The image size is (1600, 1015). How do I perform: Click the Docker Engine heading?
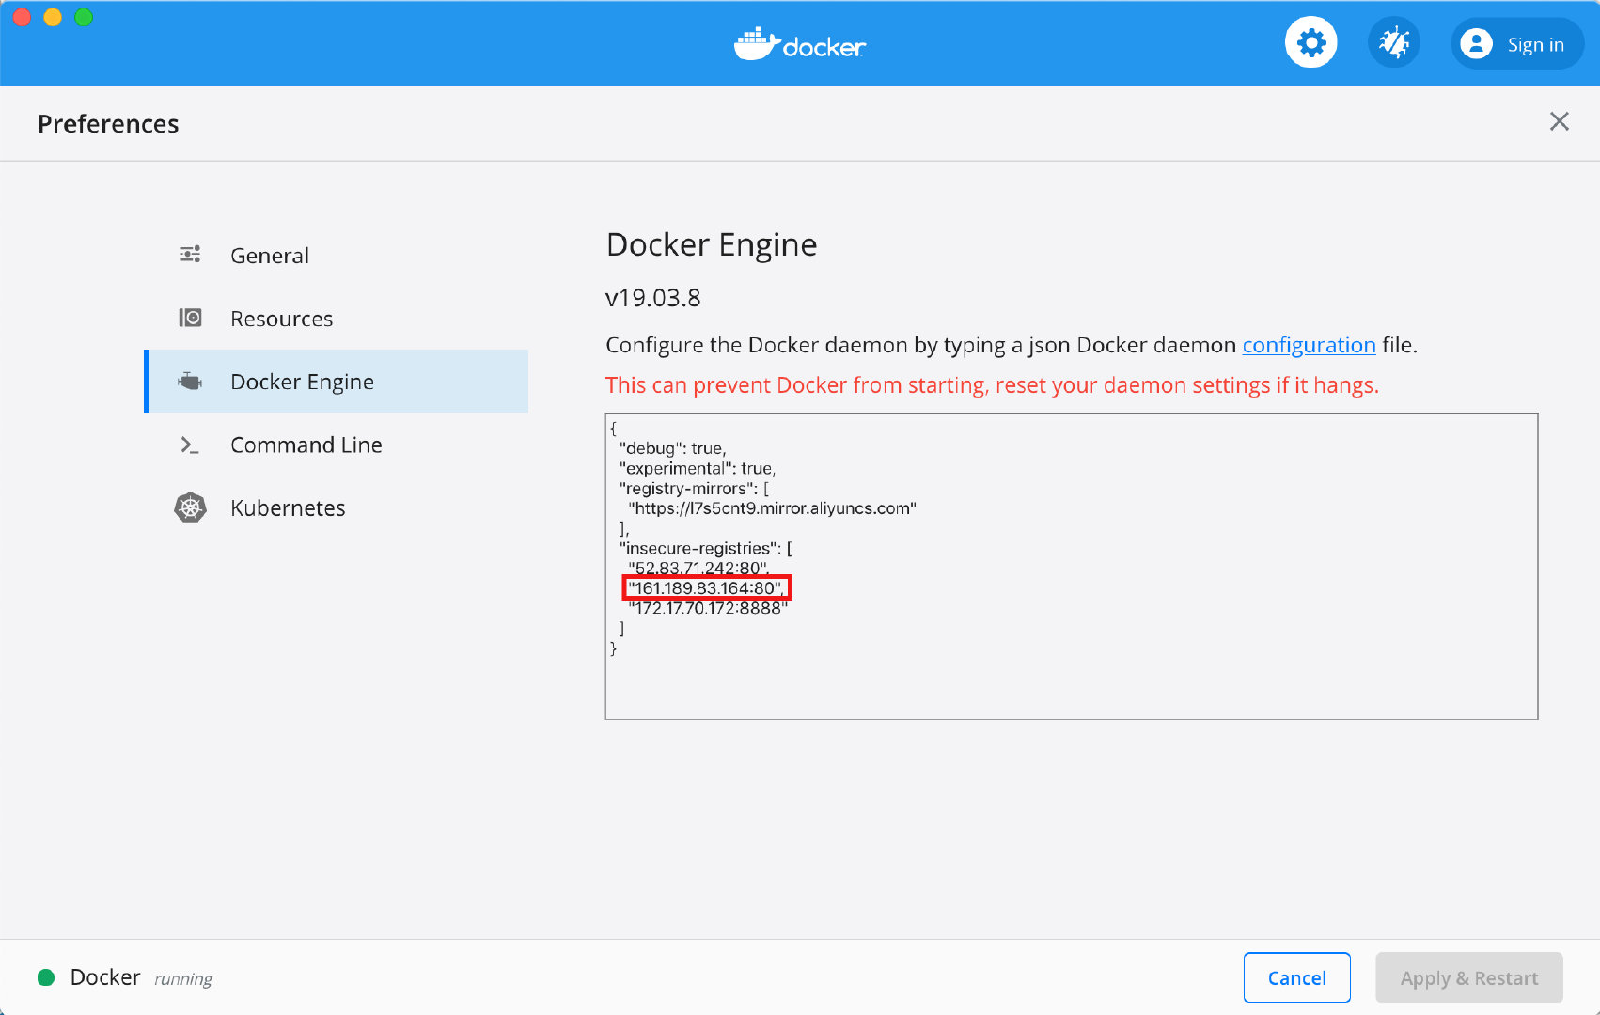[712, 244]
